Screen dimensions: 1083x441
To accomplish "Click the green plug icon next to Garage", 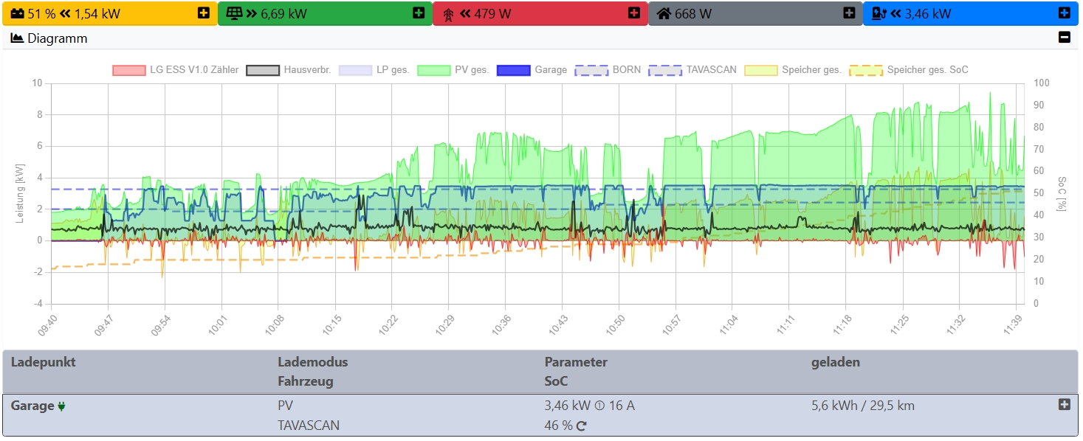I will point(61,406).
